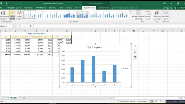Open chart filters funnel button
This screenshot has height=104, width=185.
pos(135,57)
